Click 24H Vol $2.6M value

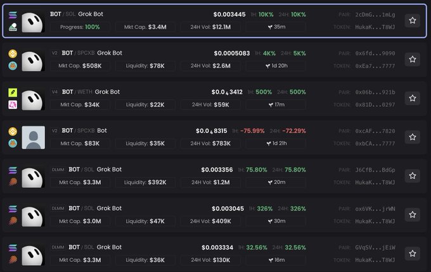[x=222, y=66]
